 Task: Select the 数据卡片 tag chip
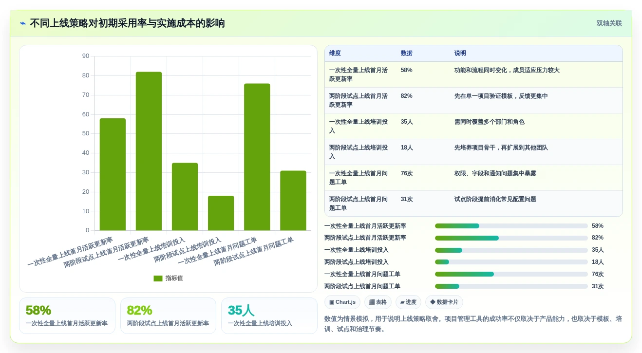tap(444, 302)
